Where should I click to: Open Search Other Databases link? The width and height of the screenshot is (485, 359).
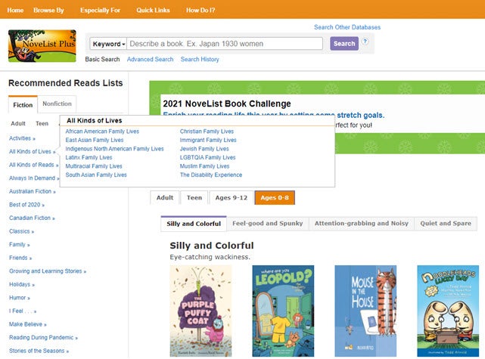point(347,27)
